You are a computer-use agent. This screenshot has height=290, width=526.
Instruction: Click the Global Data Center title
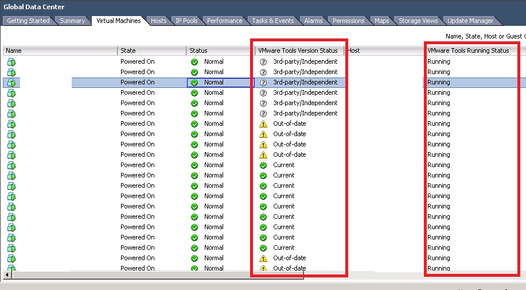[x=34, y=7]
